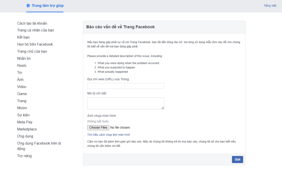Click the textarea resize handle
The height and width of the screenshot is (174, 282).
(162, 108)
